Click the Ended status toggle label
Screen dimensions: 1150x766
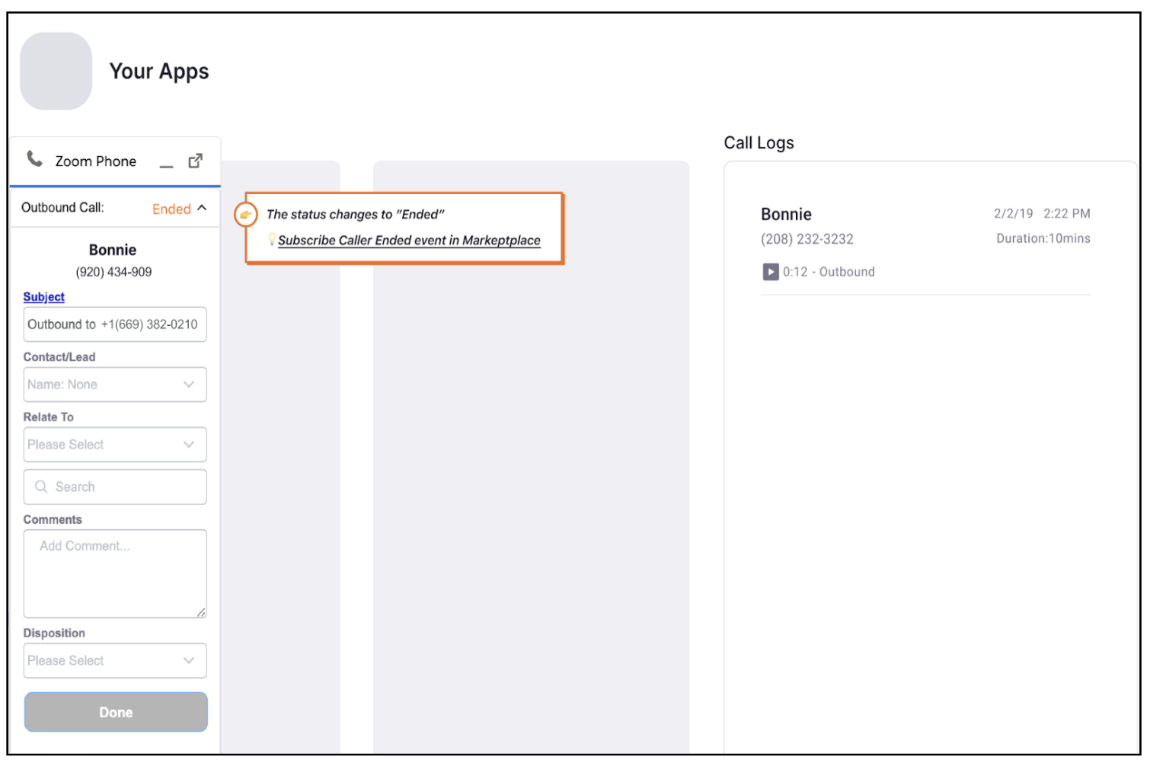point(171,208)
